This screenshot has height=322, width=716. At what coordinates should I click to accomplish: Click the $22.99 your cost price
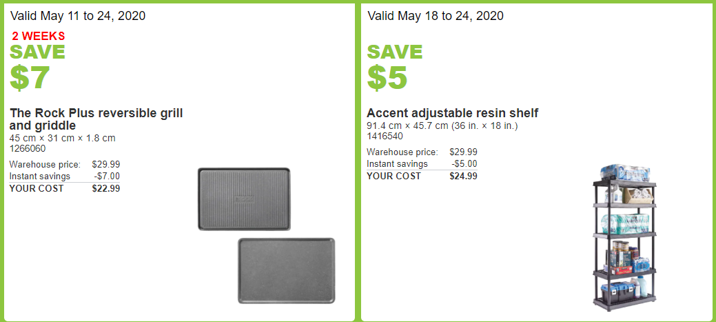[x=106, y=188]
